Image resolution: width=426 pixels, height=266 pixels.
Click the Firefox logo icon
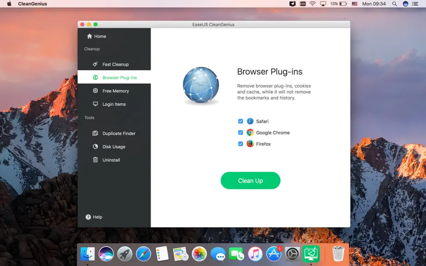(x=250, y=144)
